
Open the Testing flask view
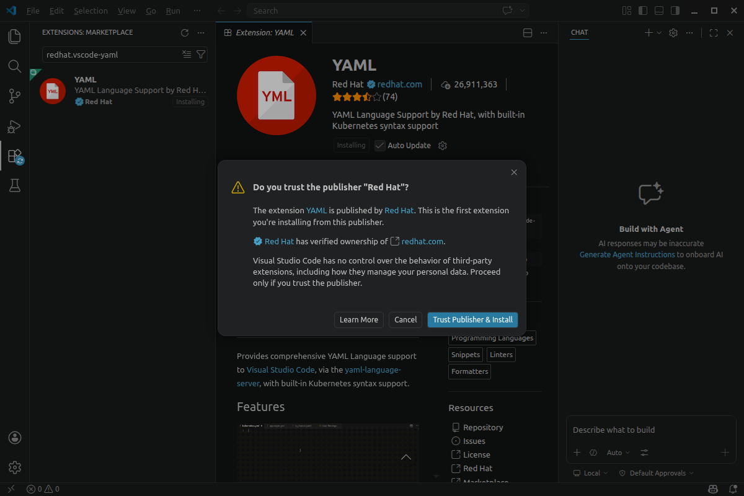(14, 185)
